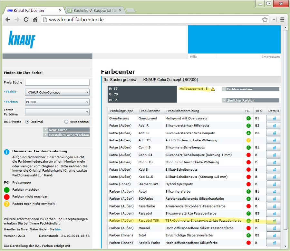Close the Baulinks Bauportal tab
The height and width of the screenshot is (251, 290).
(120, 10)
